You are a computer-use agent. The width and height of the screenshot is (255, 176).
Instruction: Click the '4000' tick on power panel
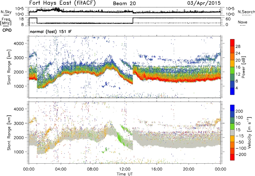click(x=19, y=44)
